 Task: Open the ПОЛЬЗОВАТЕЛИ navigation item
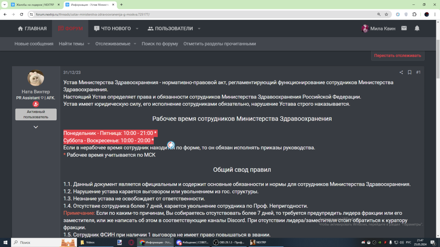pyautogui.click(x=170, y=28)
